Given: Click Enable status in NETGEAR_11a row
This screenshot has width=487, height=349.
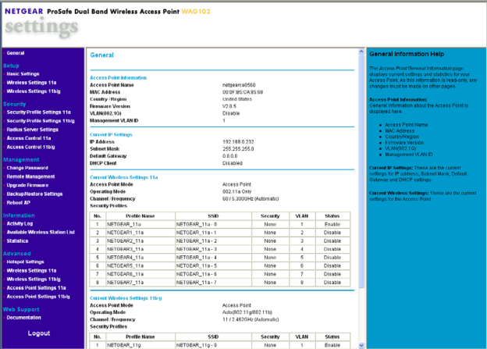Looking at the screenshot, I should (332, 224).
